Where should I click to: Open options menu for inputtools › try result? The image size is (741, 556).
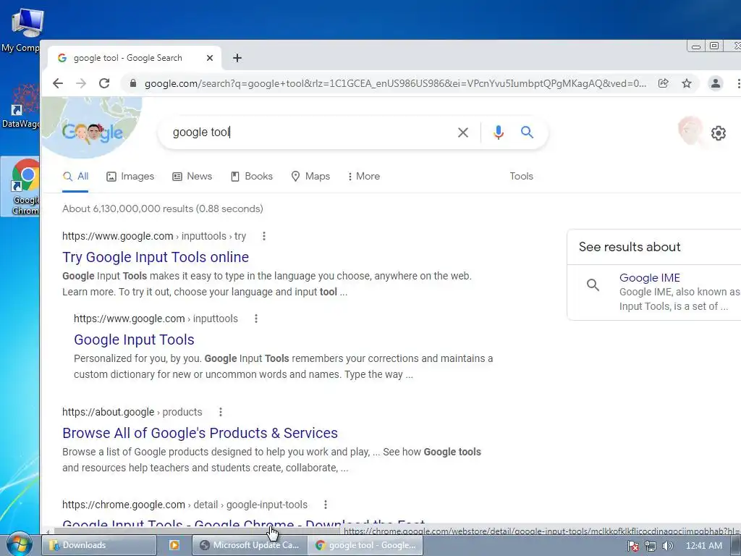click(x=264, y=236)
